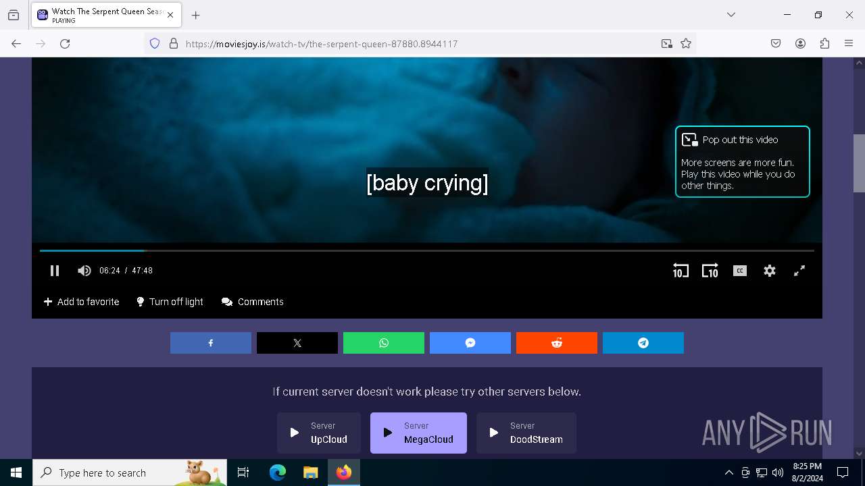Open Task View
This screenshot has width=865, height=486.
click(243, 473)
